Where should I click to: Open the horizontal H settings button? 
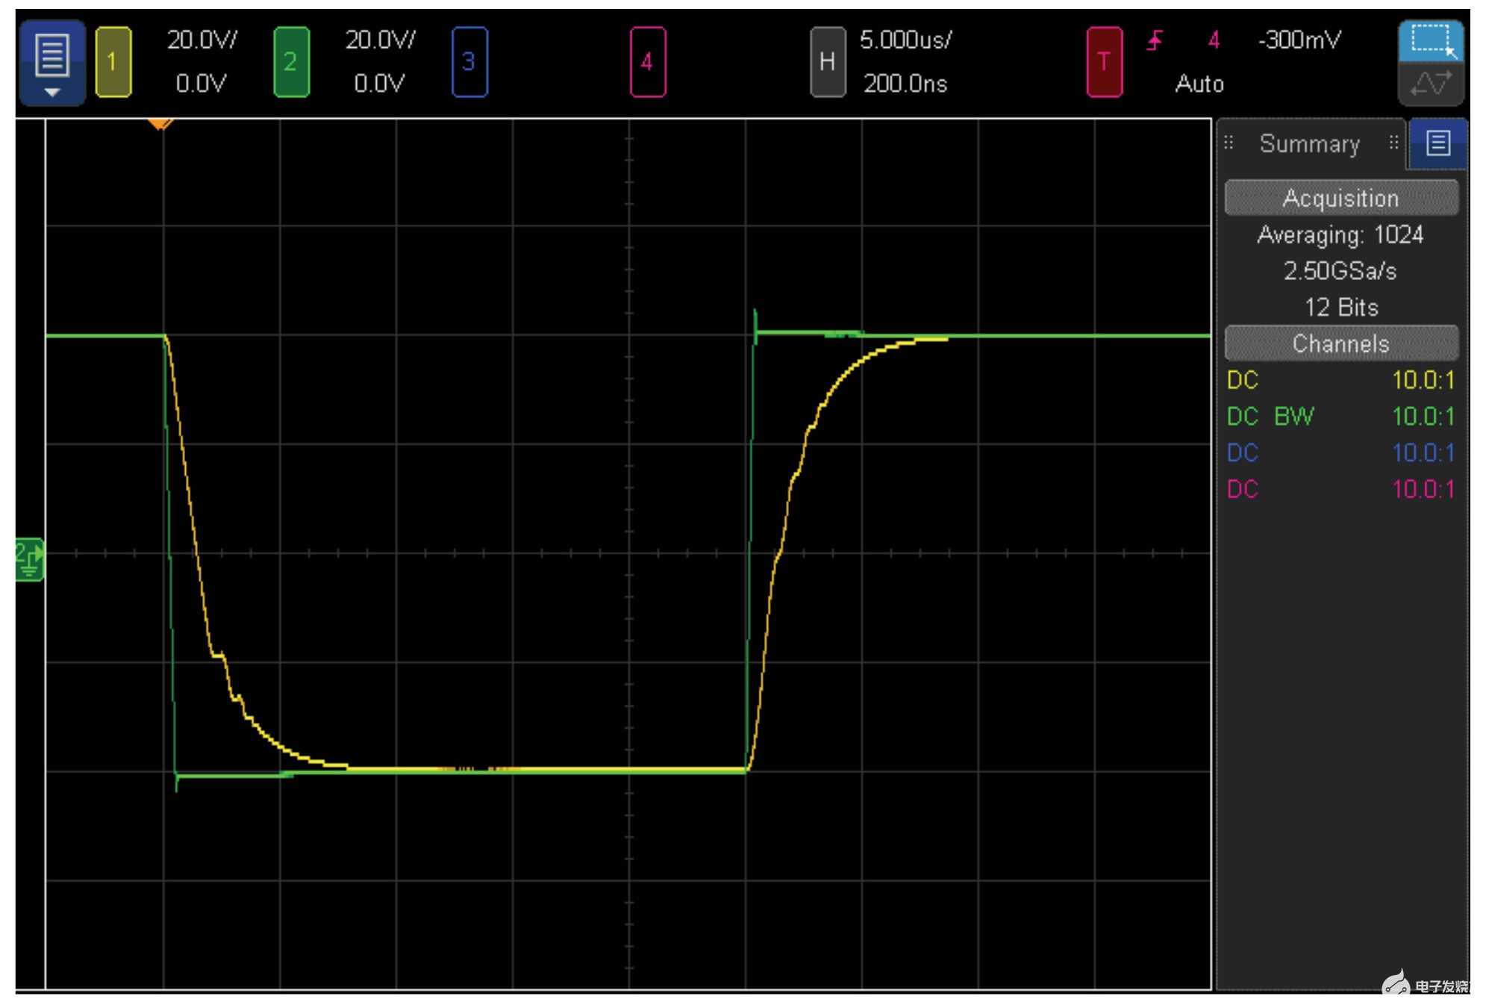coord(827,62)
